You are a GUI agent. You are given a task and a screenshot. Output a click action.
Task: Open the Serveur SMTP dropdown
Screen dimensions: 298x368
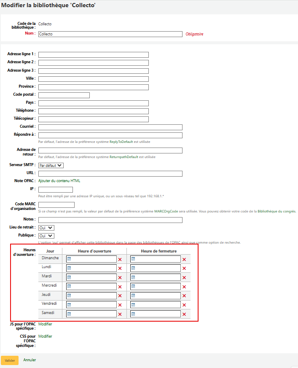click(x=51, y=166)
